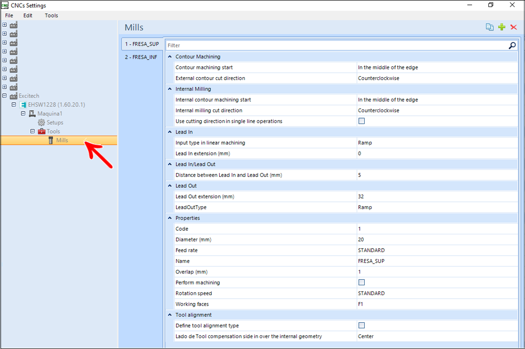Minimize the CNCs Settings window
Image resolution: width=525 pixels, height=349 pixels.
point(470,5)
